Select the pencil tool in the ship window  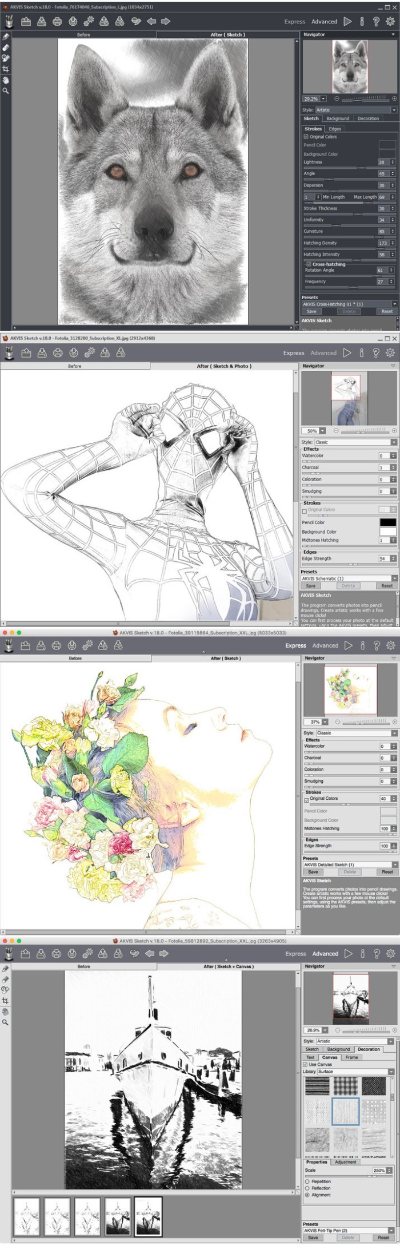[6, 968]
